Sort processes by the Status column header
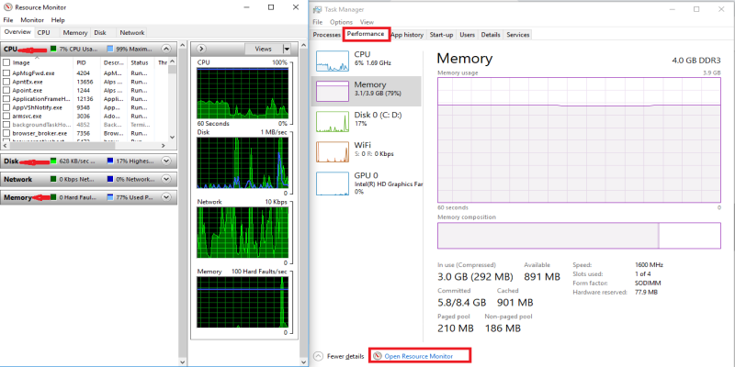 pos(141,62)
